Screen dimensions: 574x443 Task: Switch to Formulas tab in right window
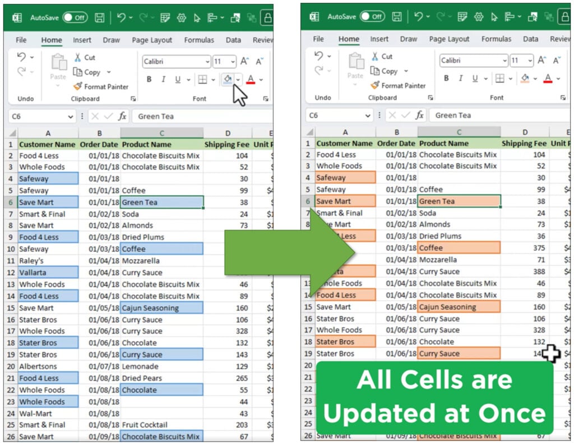click(496, 39)
